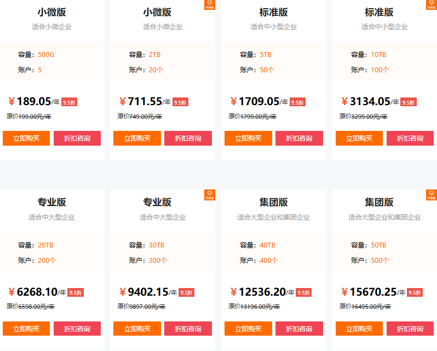Click the orange diamond badge on 标准版 10TB card
The width and height of the screenshot is (437, 351).
click(x=432, y=5)
